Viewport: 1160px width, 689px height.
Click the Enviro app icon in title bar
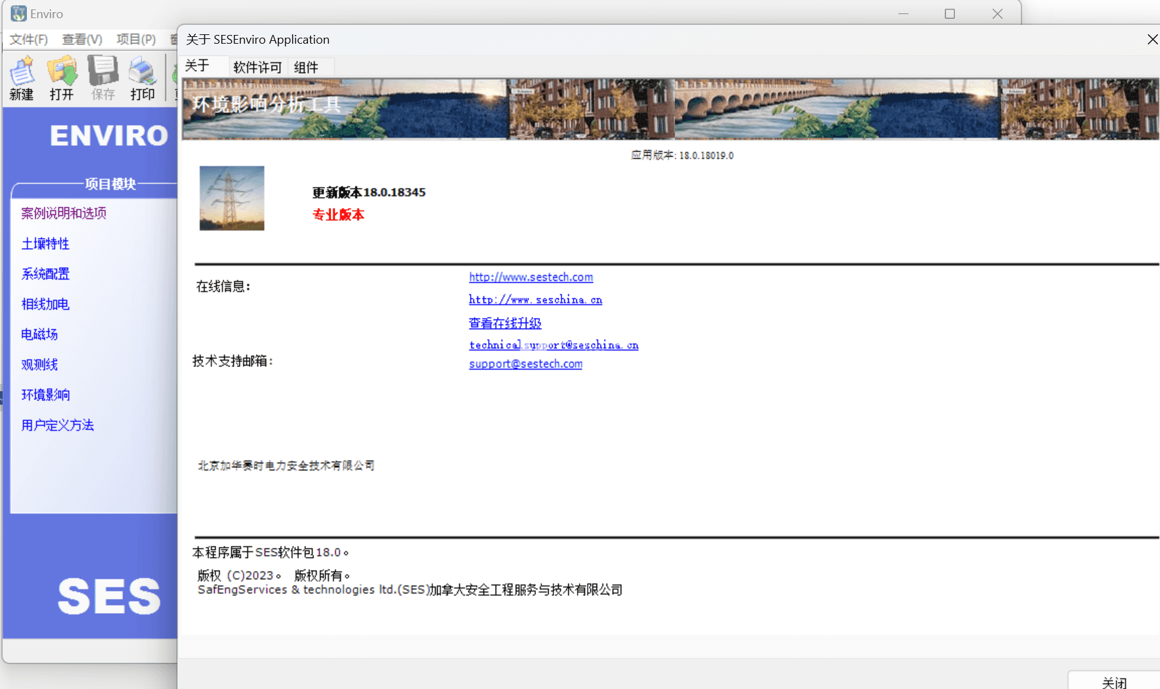18,13
